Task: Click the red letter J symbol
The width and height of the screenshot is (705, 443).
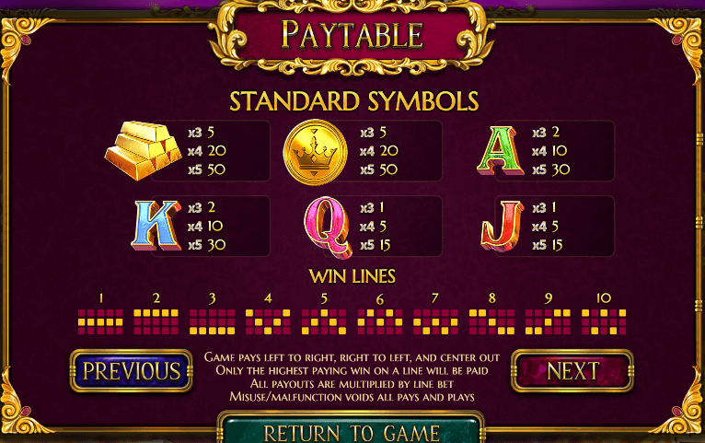Action: [x=503, y=226]
